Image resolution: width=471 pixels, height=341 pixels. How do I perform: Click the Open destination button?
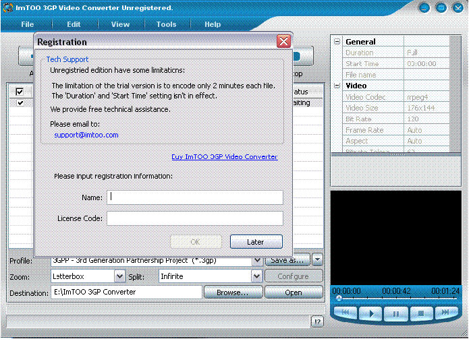[294, 292]
